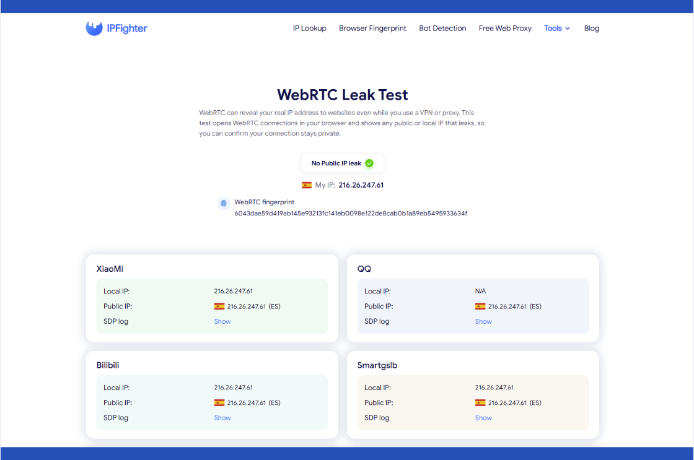Click the WebRTC fingerprint icon

(224, 203)
